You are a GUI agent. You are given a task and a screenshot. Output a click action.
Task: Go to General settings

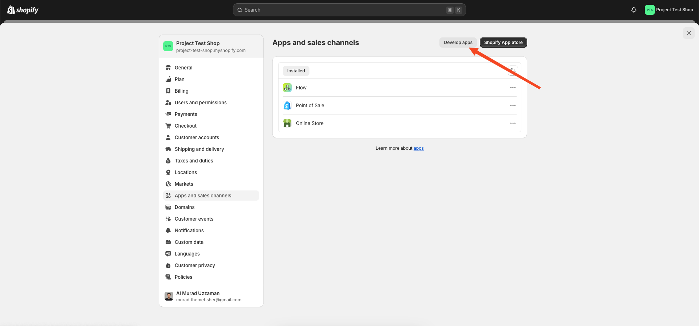tap(211, 68)
